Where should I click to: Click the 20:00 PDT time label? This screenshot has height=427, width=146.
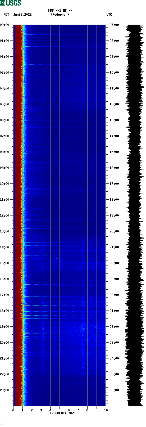tap(5, 343)
